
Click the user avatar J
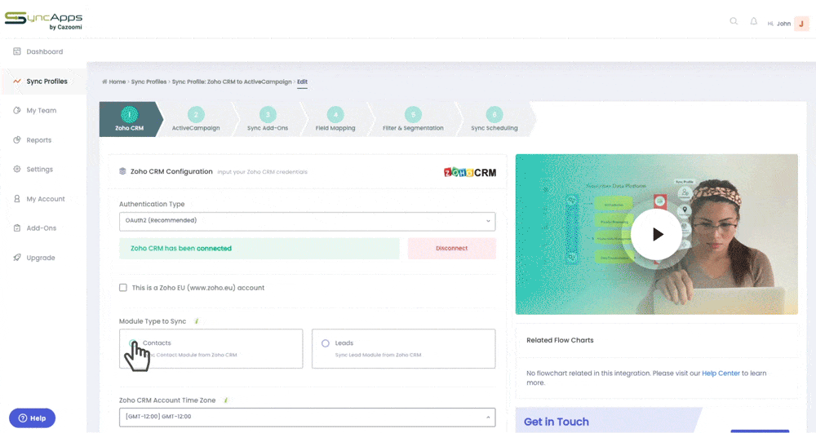click(801, 24)
